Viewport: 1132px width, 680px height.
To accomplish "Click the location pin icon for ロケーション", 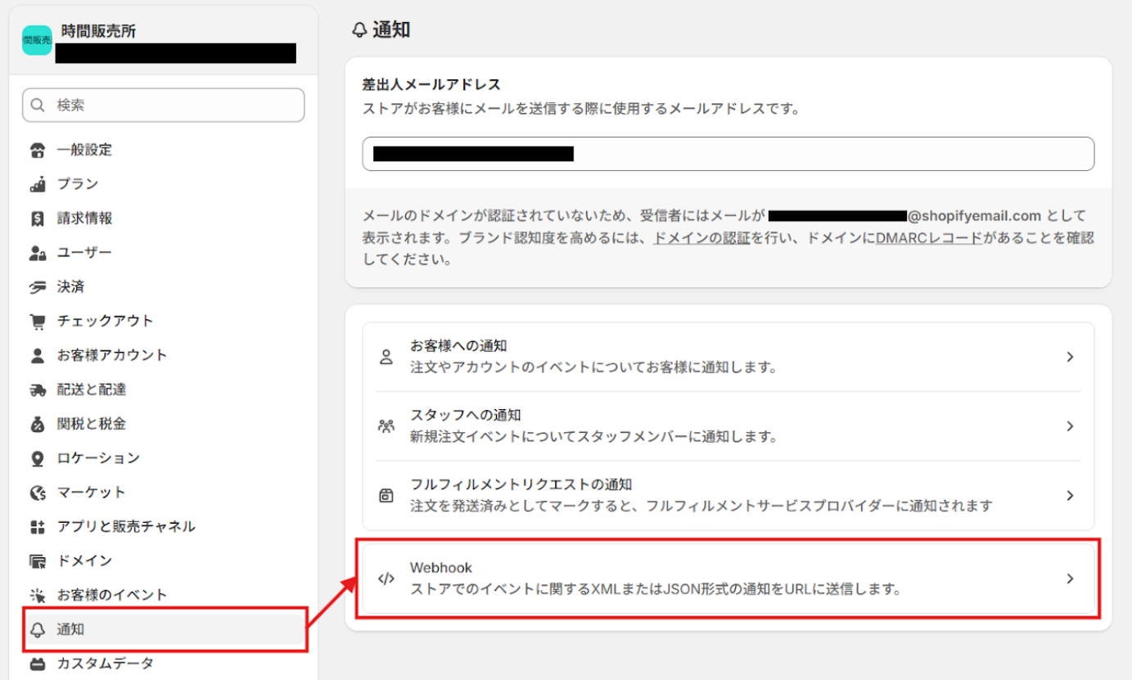I will (x=37, y=457).
